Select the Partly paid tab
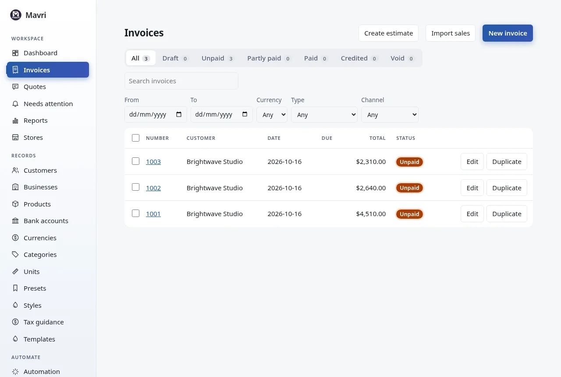This screenshot has height=377, width=561. tap(269, 58)
